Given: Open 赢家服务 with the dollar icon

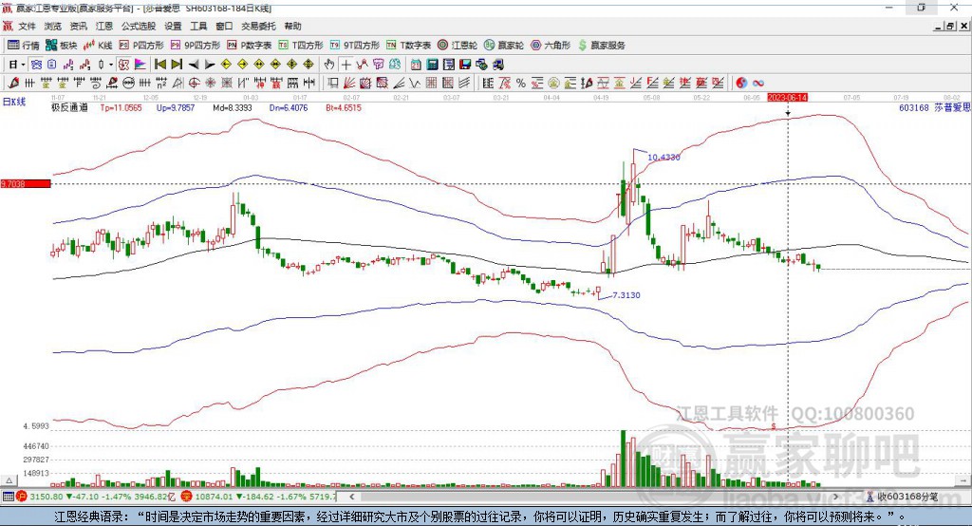Looking at the screenshot, I should click(x=601, y=46).
